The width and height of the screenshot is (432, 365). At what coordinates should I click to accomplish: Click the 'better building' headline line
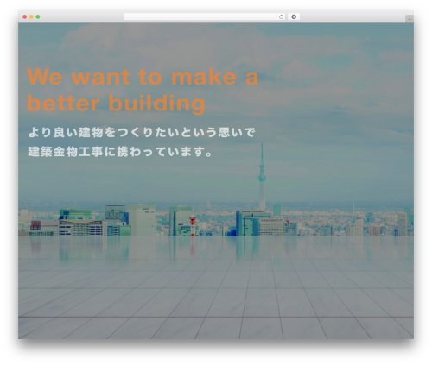(x=116, y=104)
